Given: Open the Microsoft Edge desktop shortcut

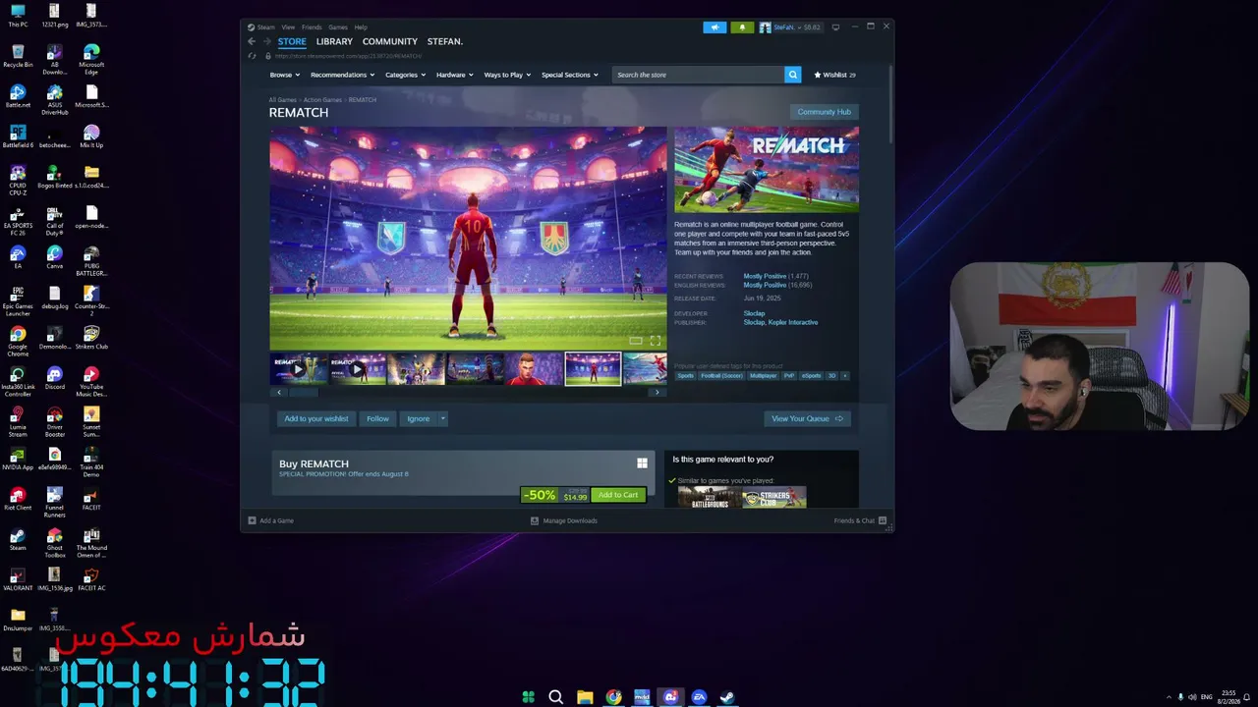Looking at the screenshot, I should pyautogui.click(x=91, y=60).
